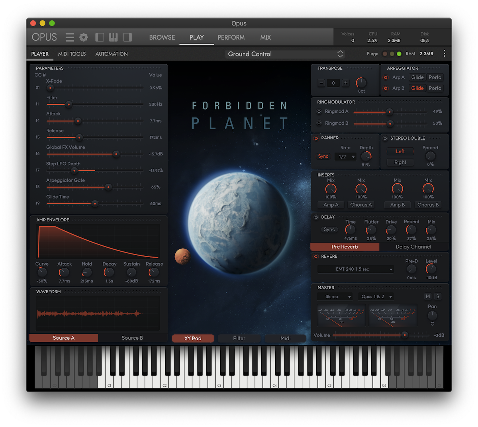Toggle the Delay power button

pos(316,217)
